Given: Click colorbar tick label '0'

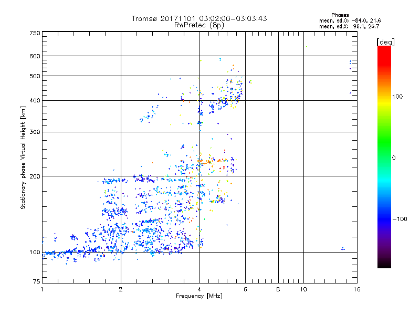Looking at the screenshot, I should click(394, 158).
